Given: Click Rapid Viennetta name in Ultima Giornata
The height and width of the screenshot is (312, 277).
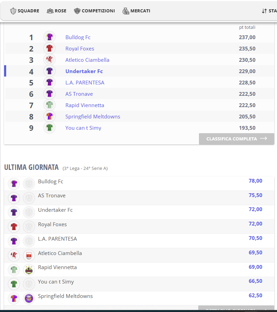Looking at the screenshot, I should click(x=57, y=267).
